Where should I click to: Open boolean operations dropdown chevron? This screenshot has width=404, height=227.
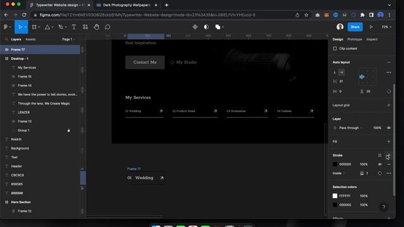[223, 27]
